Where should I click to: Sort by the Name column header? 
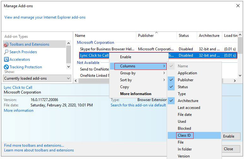(105, 36)
